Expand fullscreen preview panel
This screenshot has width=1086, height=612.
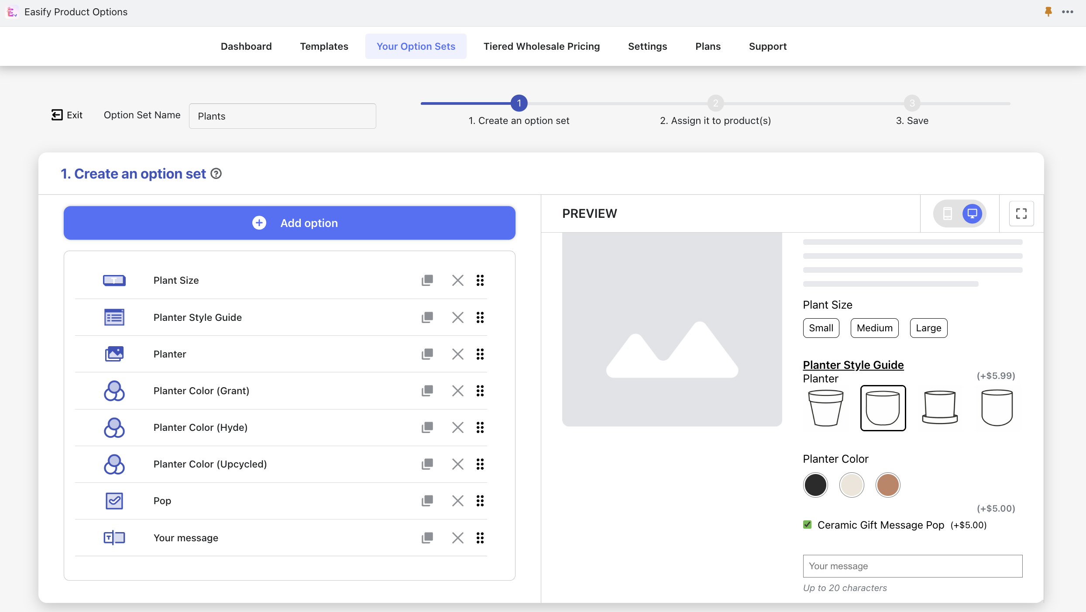click(1021, 213)
